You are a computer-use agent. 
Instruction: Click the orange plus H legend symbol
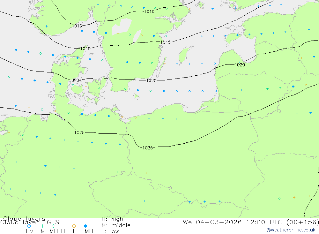63,226
